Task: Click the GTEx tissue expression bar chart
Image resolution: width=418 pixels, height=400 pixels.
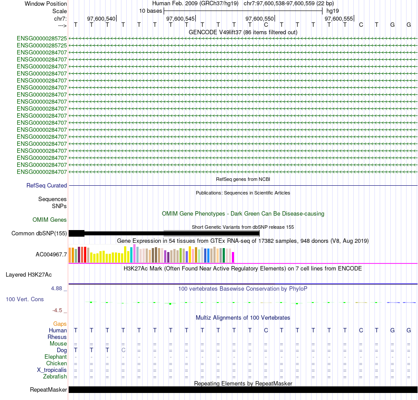Action: click(151, 254)
